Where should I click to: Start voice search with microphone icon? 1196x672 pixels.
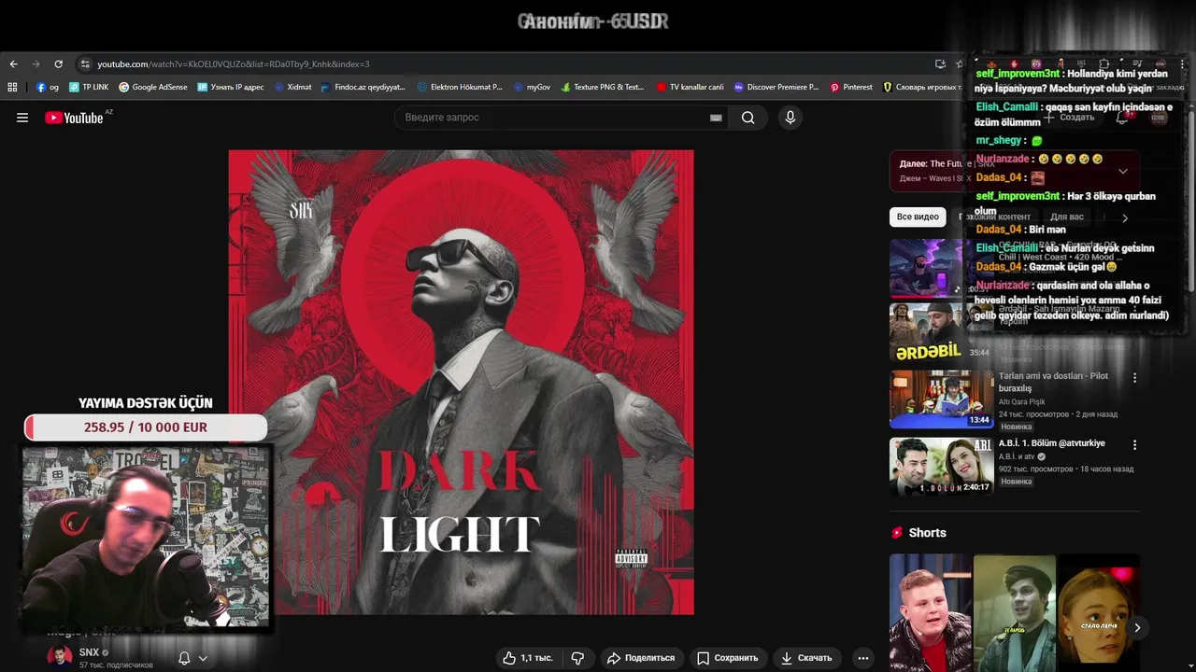pos(790,118)
